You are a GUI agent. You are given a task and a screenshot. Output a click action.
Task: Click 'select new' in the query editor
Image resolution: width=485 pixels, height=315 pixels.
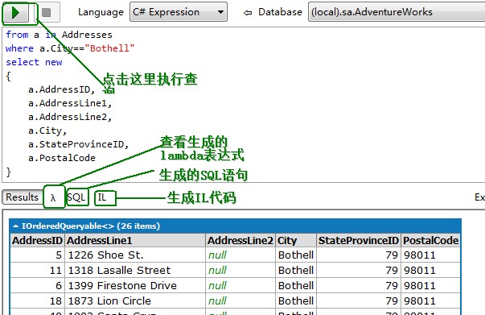pyautogui.click(x=34, y=62)
